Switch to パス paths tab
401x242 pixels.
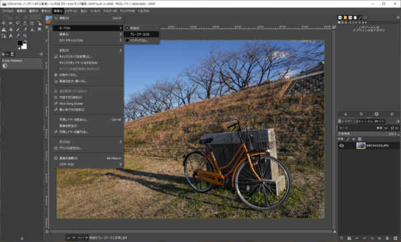click(379, 121)
